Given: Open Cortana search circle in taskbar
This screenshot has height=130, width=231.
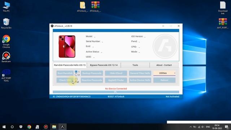Looking at the screenshot, I should [12, 127].
